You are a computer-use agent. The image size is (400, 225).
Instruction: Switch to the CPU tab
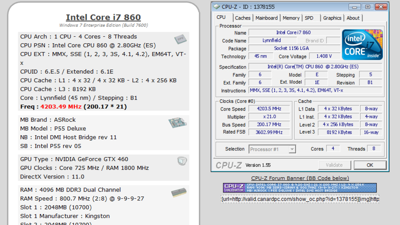tap(221, 17)
